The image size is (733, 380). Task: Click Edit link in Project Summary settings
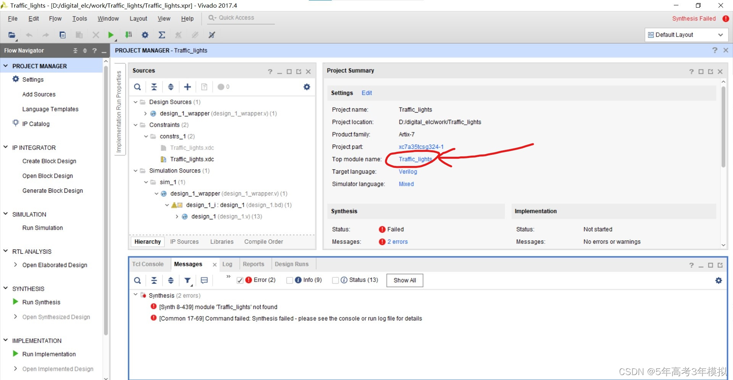tap(367, 93)
